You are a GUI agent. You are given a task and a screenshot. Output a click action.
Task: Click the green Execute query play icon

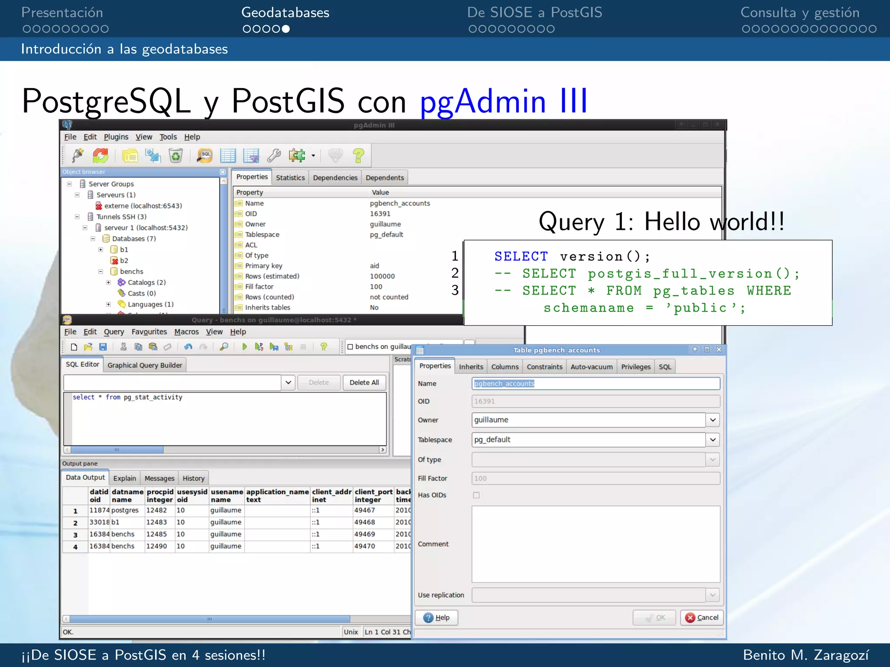tap(245, 347)
